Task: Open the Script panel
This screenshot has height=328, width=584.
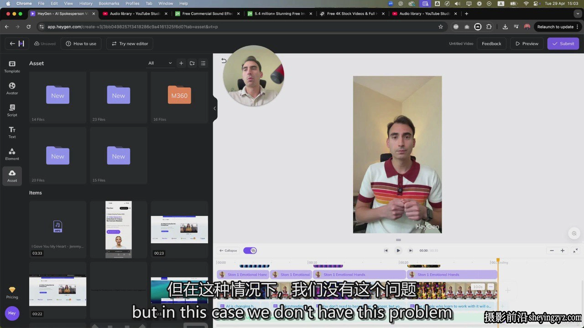Action: point(12,110)
